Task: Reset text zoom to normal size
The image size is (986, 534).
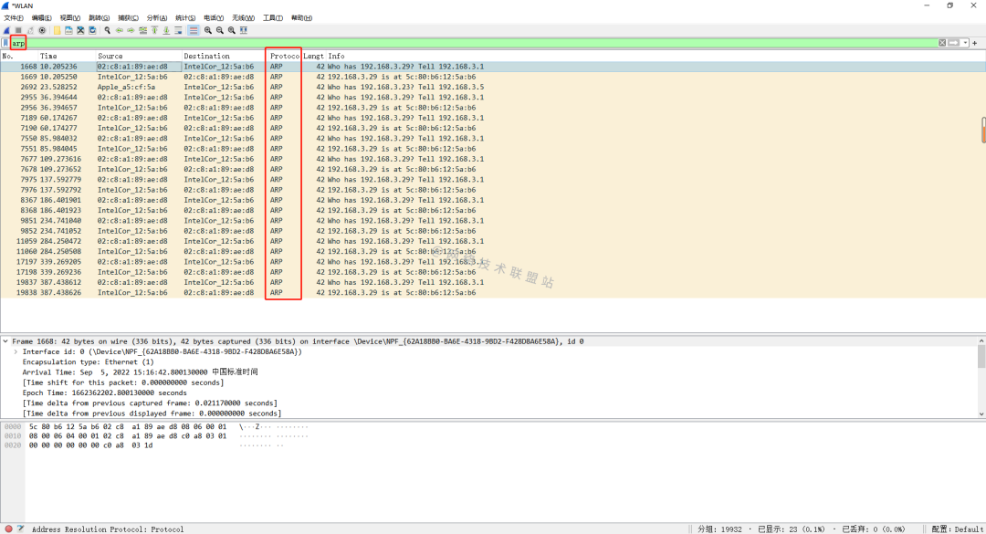Action: click(231, 30)
